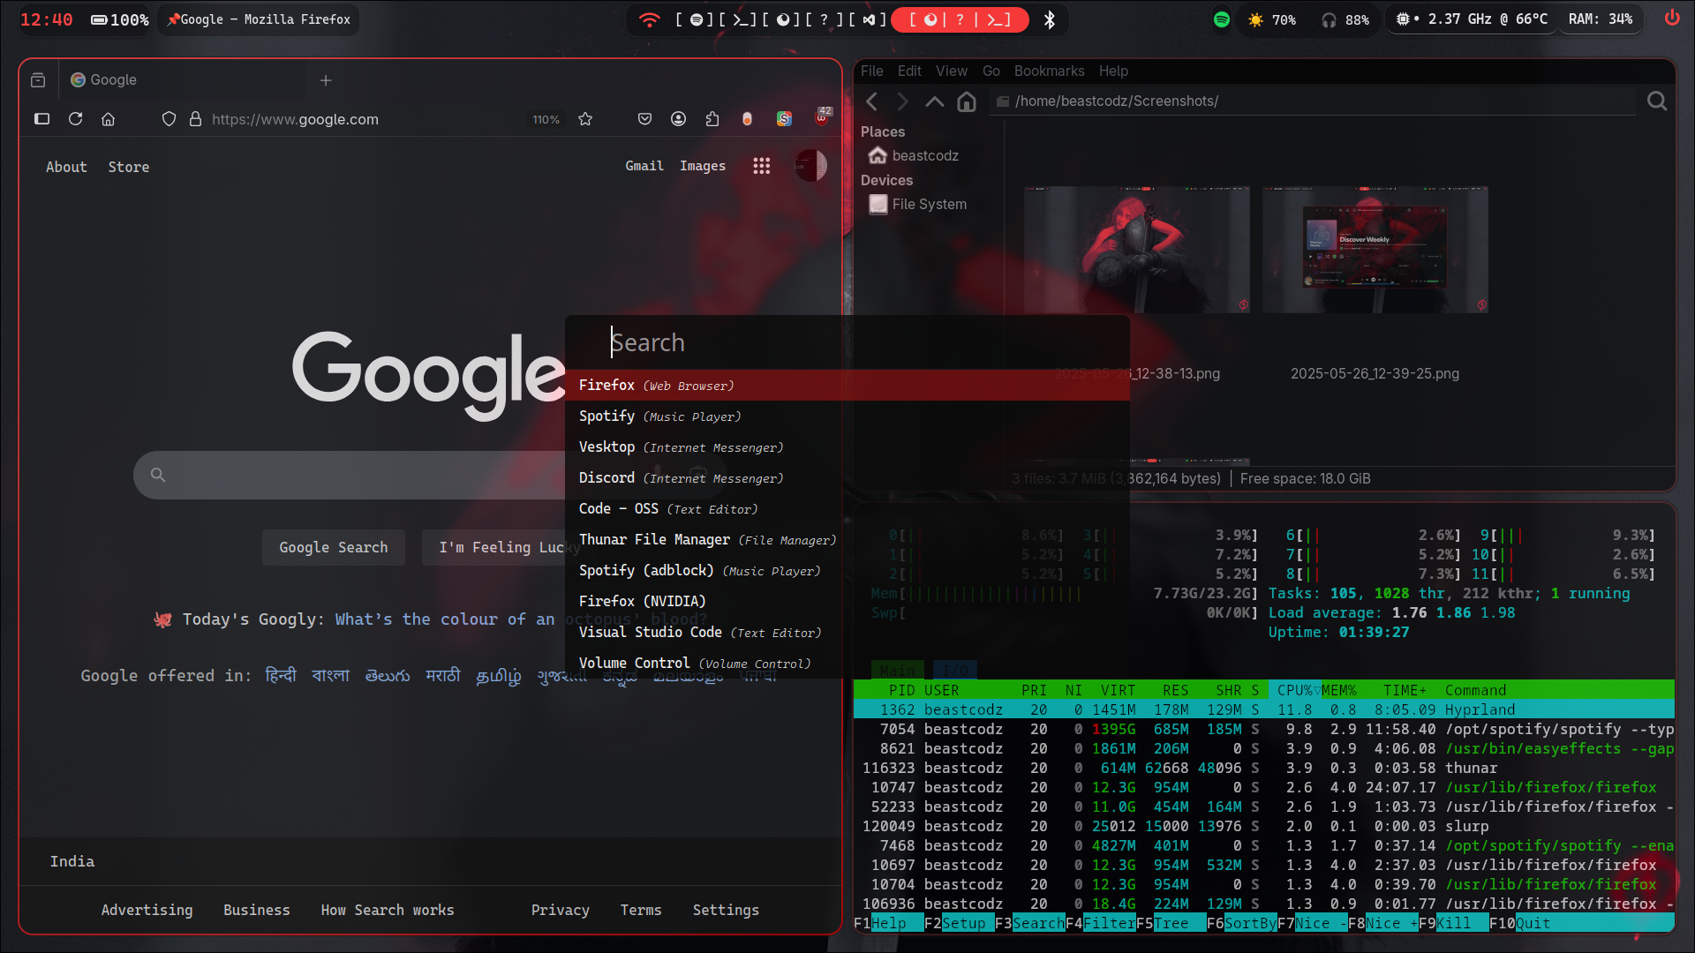1695x953 pixels.
Task: Open Firefox extensions puzzle icon
Action: coord(712,119)
